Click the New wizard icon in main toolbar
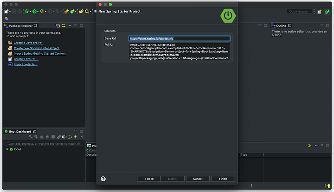 click(6, 12)
